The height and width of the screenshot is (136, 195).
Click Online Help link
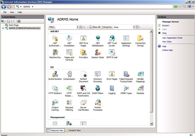click(167, 50)
